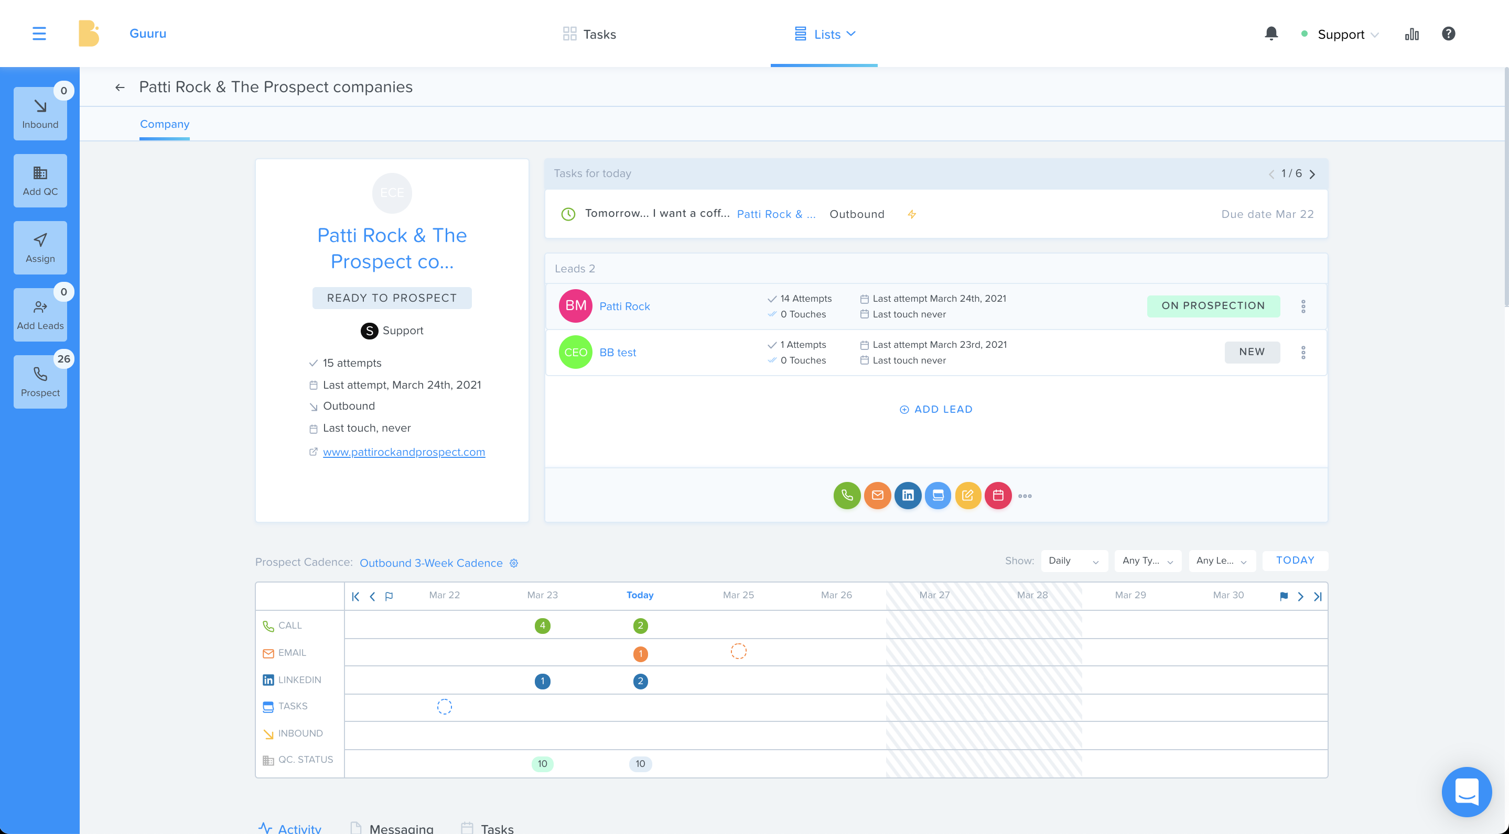This screenshot has height=834, width=1509.
Task: Click the red calendar action icon
Action: click(998, 495)
